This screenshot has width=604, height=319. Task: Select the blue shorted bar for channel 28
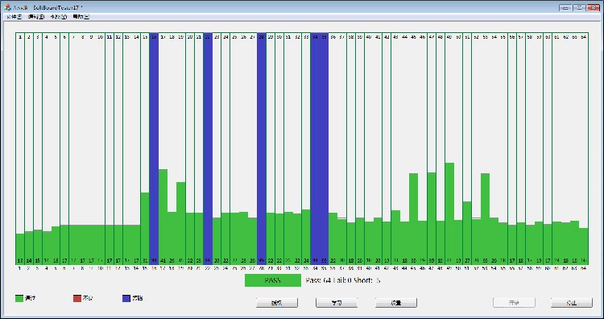point(262,148)
